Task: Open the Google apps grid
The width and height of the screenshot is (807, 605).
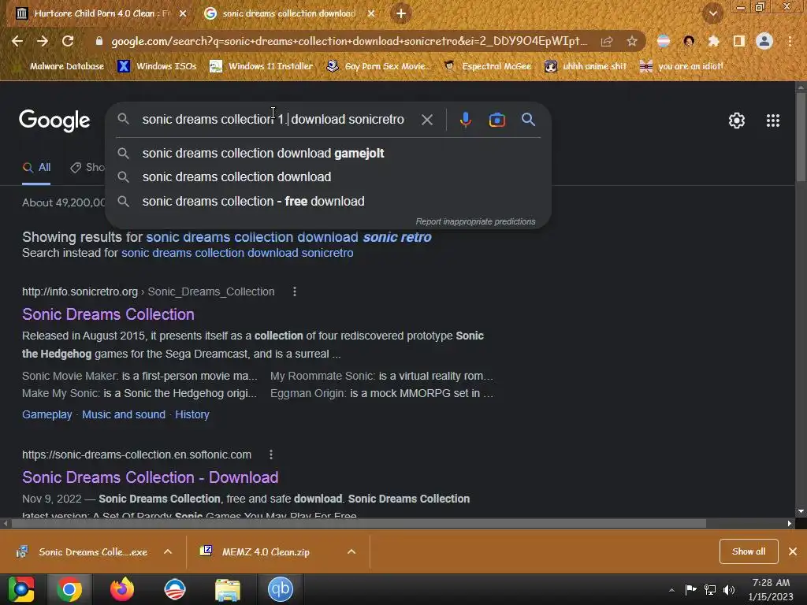Action: point(772,121)
